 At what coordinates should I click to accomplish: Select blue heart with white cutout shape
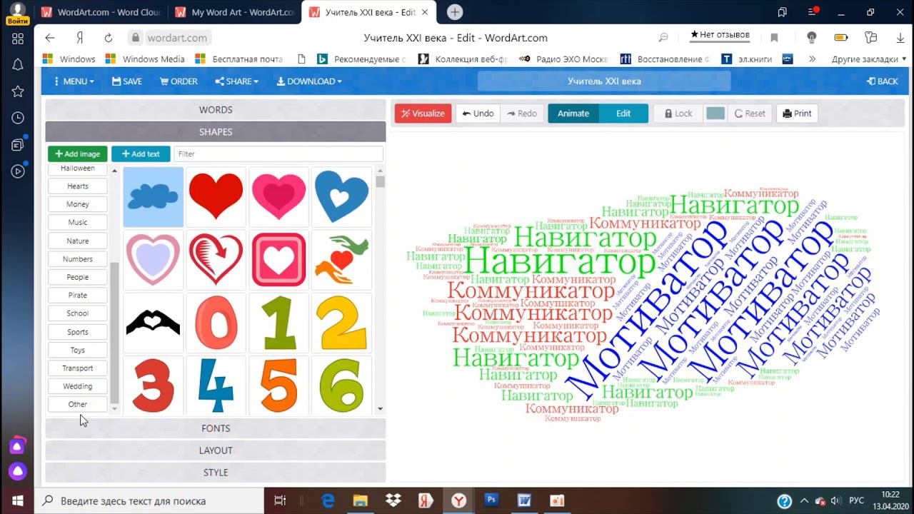click(x=341, y=197)
